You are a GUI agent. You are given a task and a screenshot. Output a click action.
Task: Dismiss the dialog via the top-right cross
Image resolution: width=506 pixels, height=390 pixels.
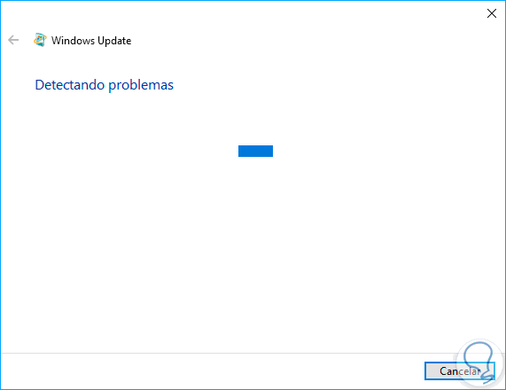pos(492,13)
